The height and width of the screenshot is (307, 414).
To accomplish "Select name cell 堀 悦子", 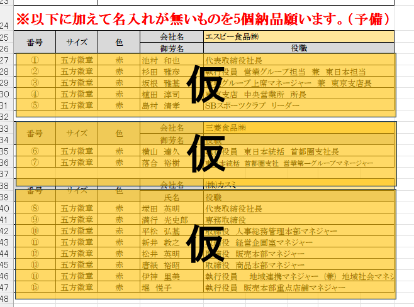I will pos(172,288).
